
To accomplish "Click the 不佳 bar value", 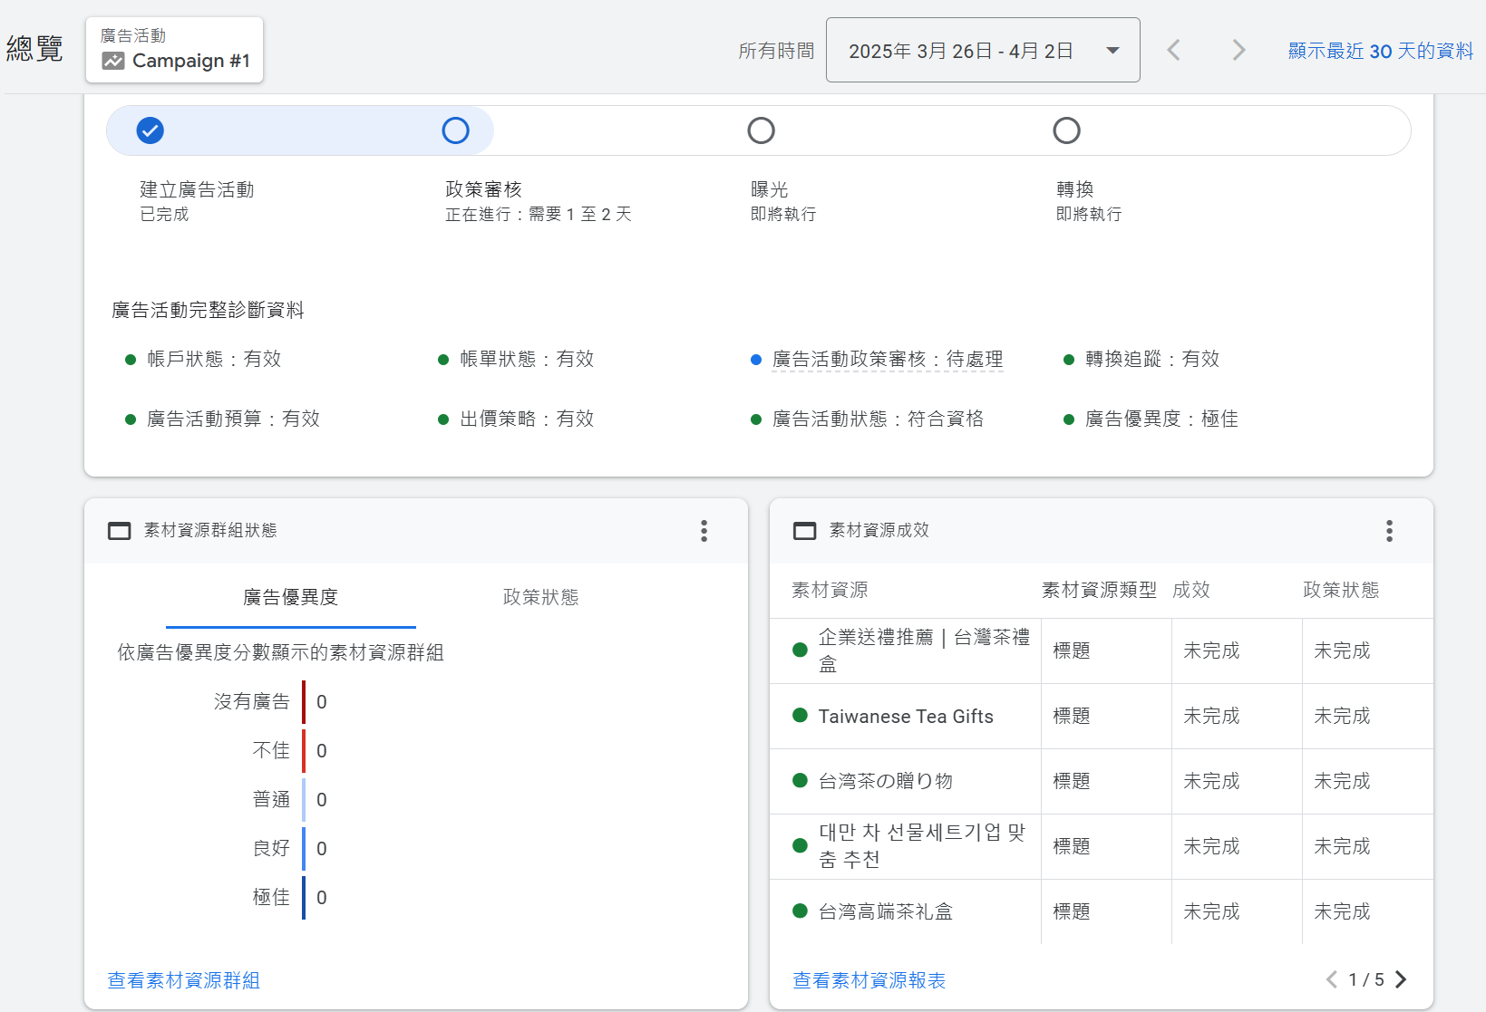I will (322, 751).
